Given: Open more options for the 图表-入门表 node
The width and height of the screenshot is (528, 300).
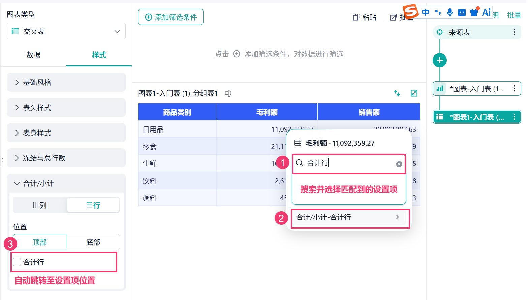Looking at the screenshot, I should pyautogui.click(x=514, y=89).
